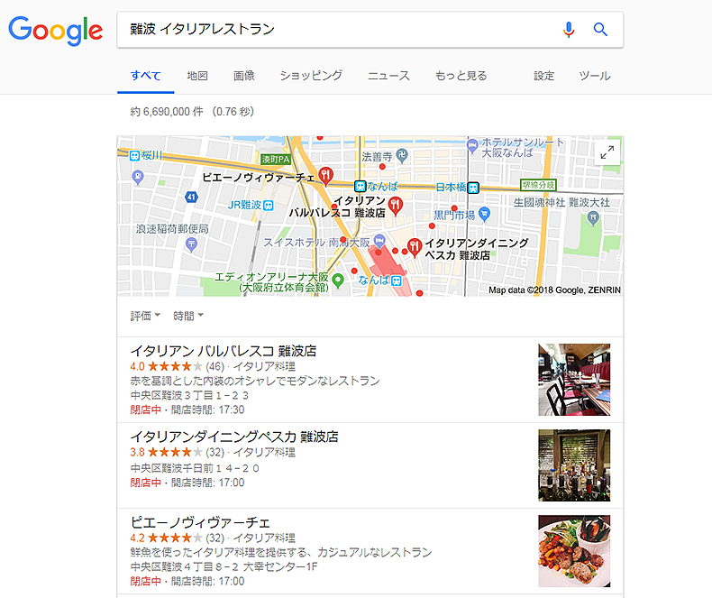
Task: Click the JR難波 station icon on map
Action: click(x=269, y=206)
